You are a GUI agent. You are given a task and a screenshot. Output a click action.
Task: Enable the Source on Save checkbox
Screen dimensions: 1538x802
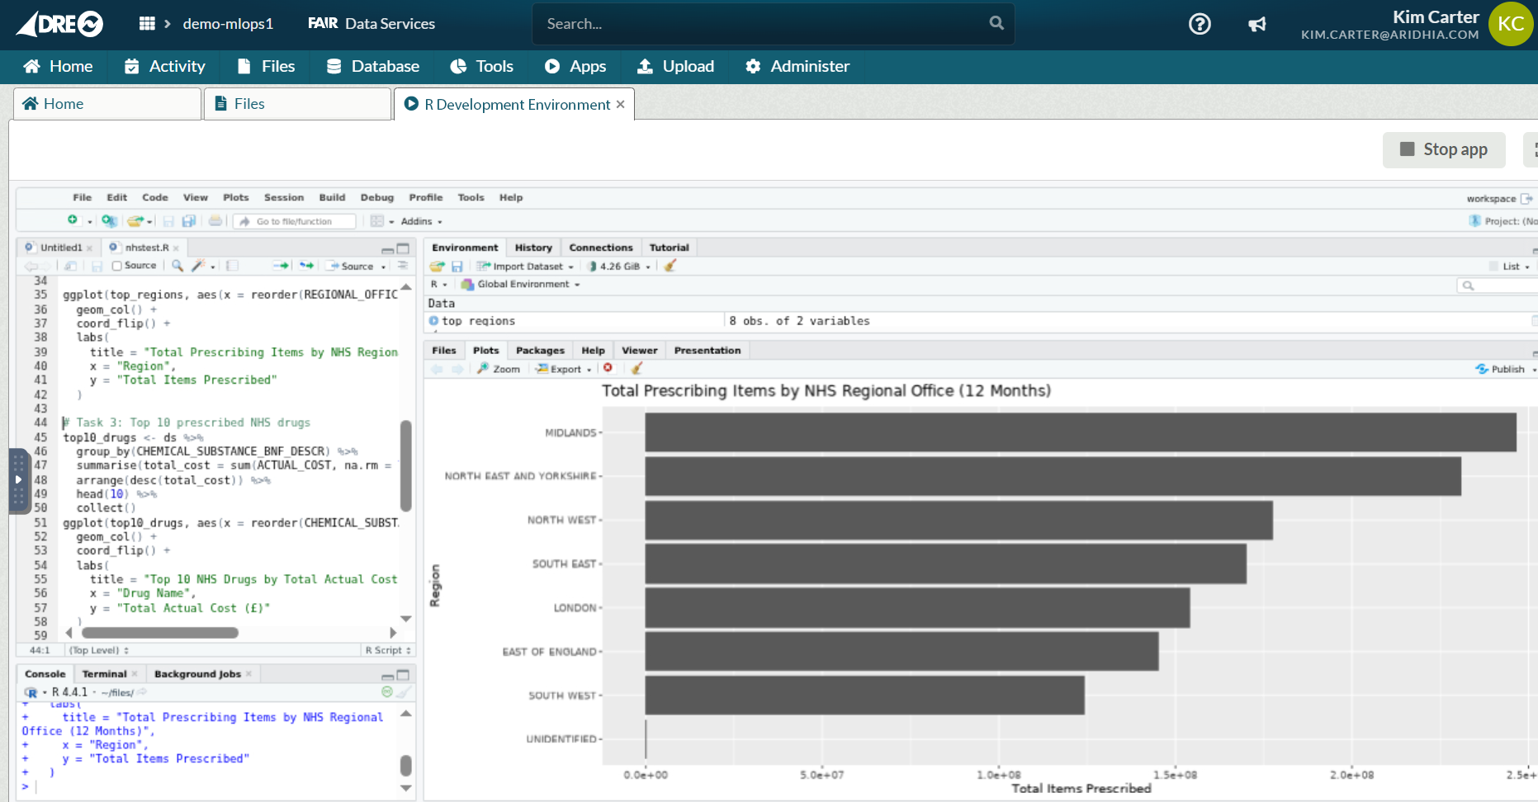(x=117, y=266)
